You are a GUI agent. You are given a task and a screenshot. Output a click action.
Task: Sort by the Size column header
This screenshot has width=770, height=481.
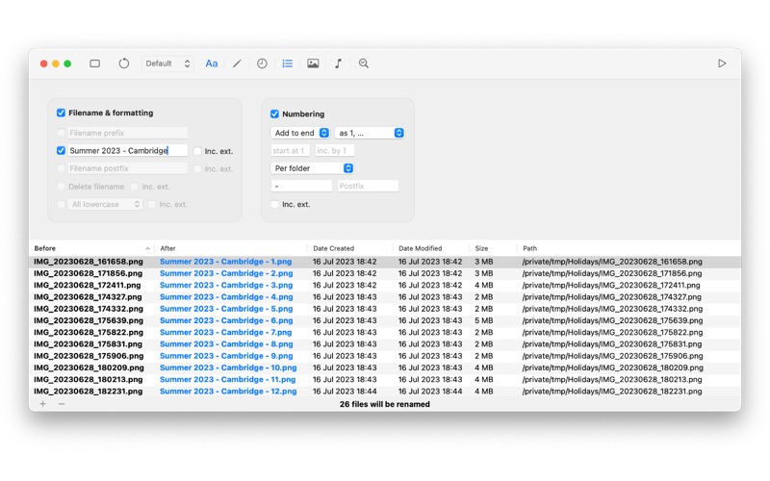click(x=493, y=248)
